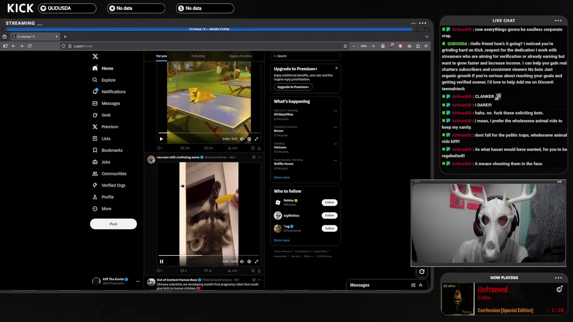Open Momo trend options menu
Image resolution: width=573 pixels, height=322 pixels.
pyautogui.click(x=335, y=127)
